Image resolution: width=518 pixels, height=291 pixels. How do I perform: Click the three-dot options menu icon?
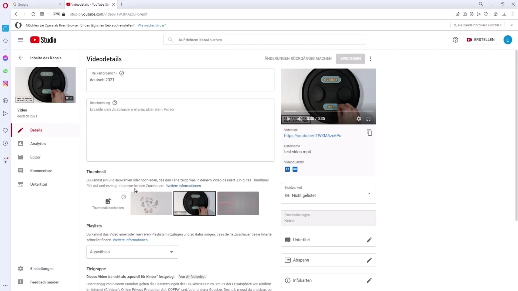370,58
